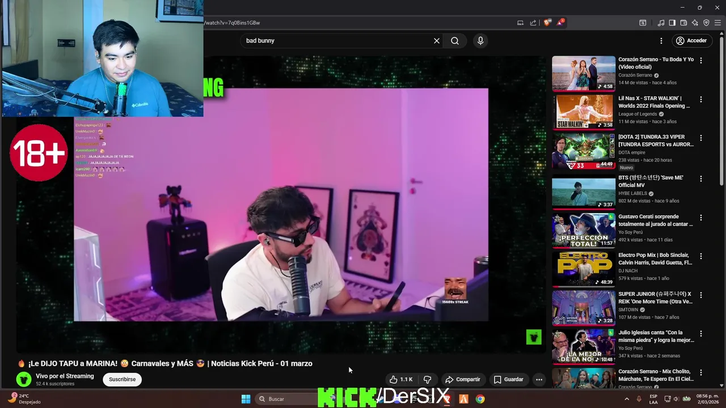Open Leo AI sparkle icon
726x408 pixels.
(695, 23)
